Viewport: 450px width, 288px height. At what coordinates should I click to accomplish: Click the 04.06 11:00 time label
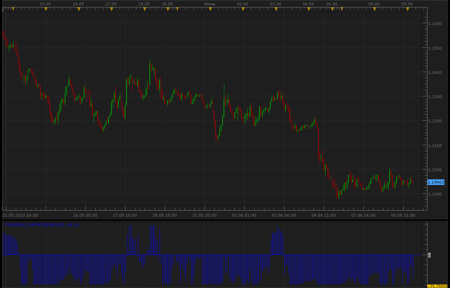pos(323,215)
